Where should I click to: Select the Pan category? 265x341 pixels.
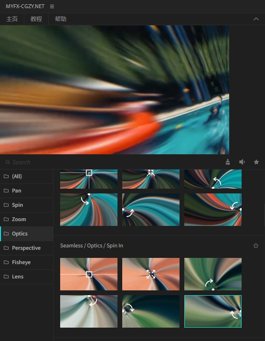(x=27, y=191)
